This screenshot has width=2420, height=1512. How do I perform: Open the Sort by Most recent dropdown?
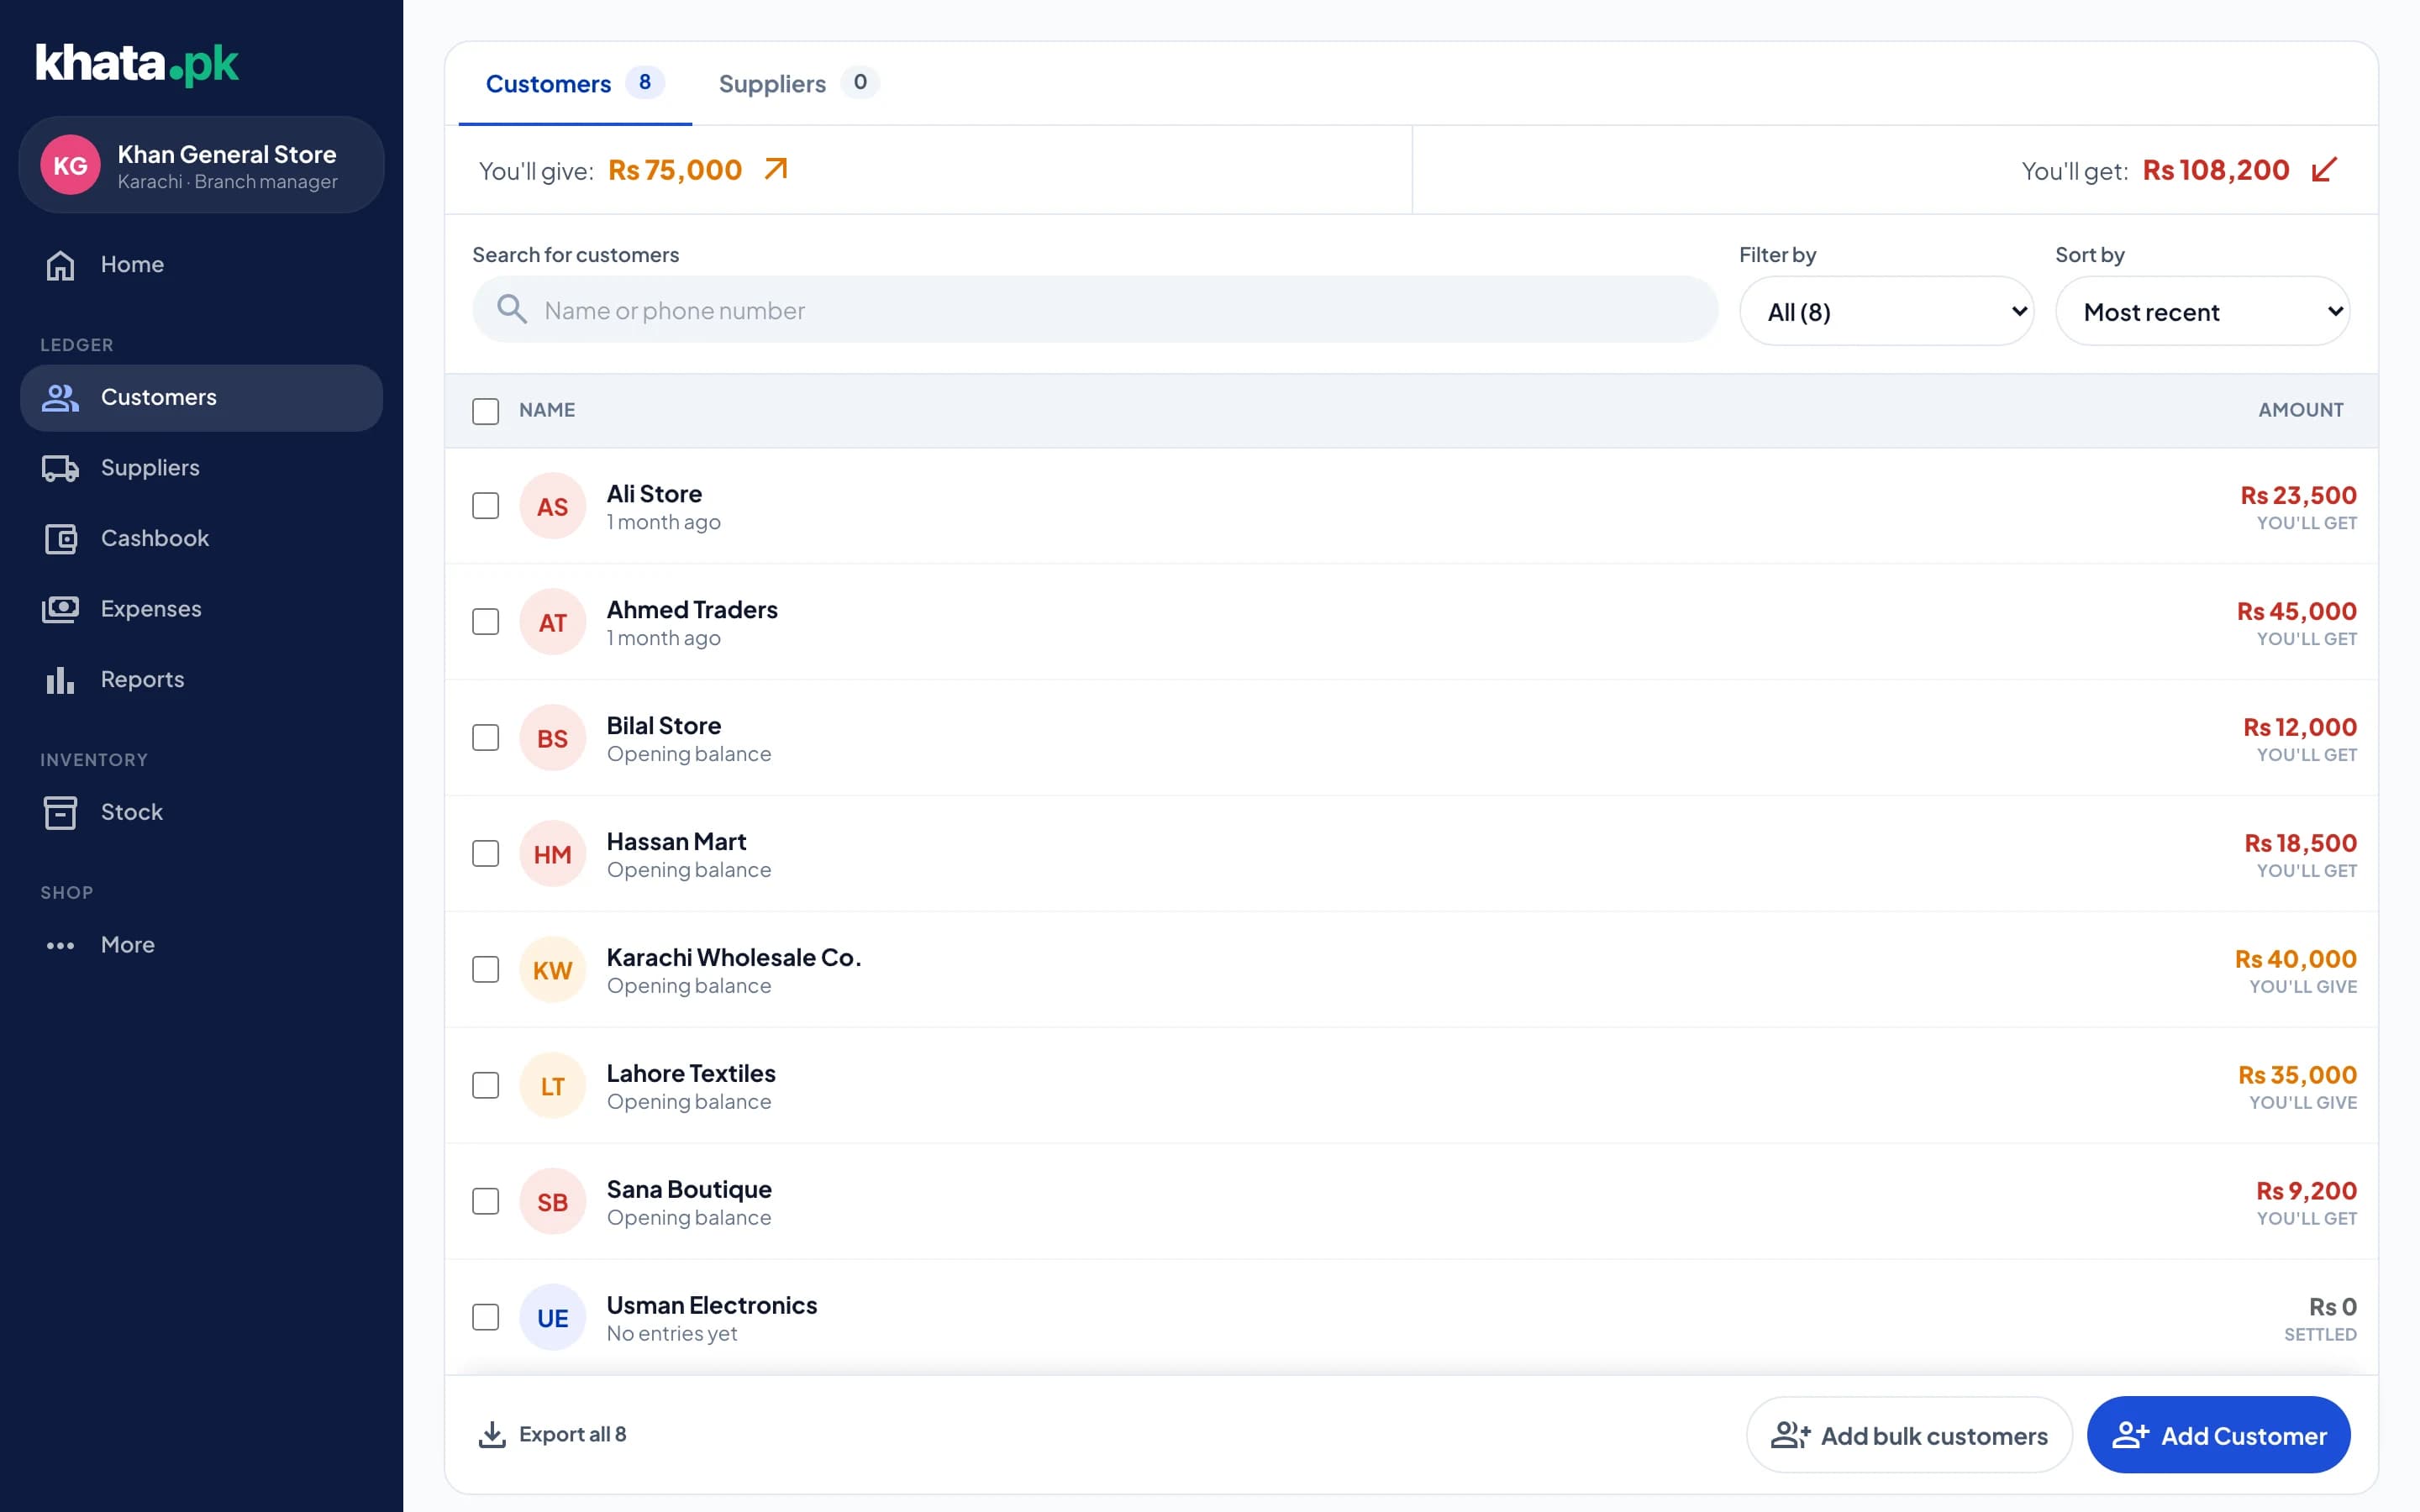click(x=2203, y=311)
